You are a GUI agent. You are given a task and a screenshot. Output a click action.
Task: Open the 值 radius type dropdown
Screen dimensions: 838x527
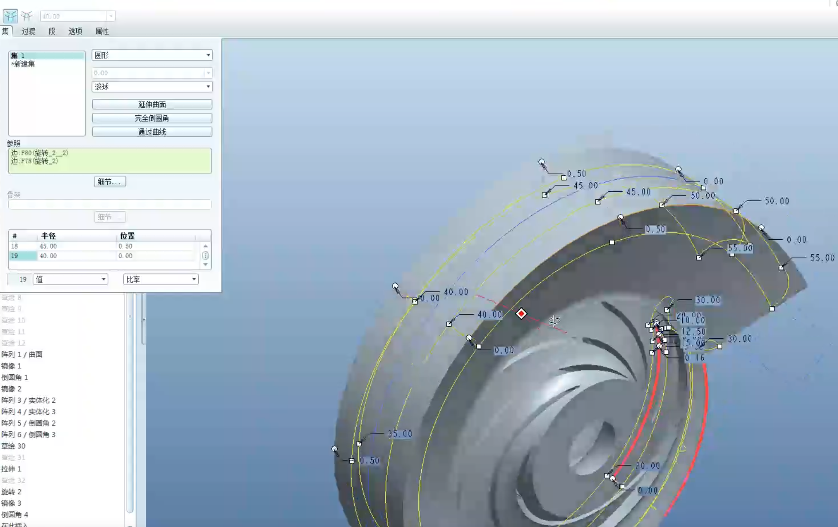(70, 280)
